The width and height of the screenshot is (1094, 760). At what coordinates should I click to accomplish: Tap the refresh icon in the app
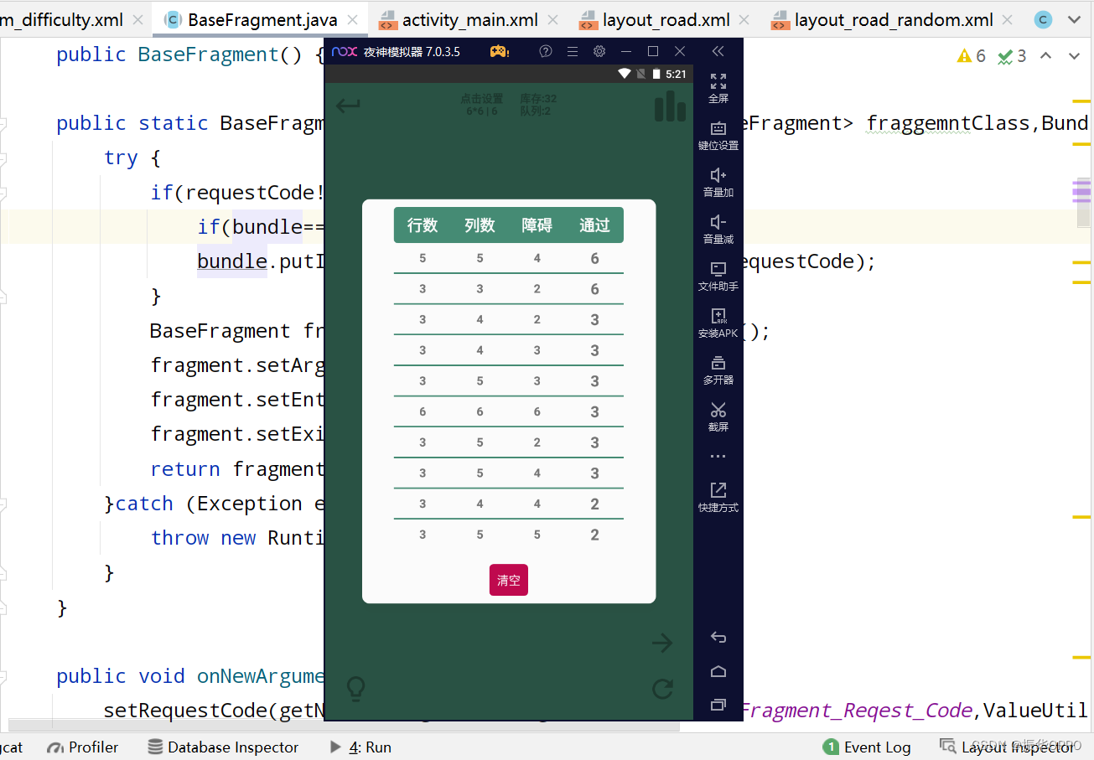662,689
